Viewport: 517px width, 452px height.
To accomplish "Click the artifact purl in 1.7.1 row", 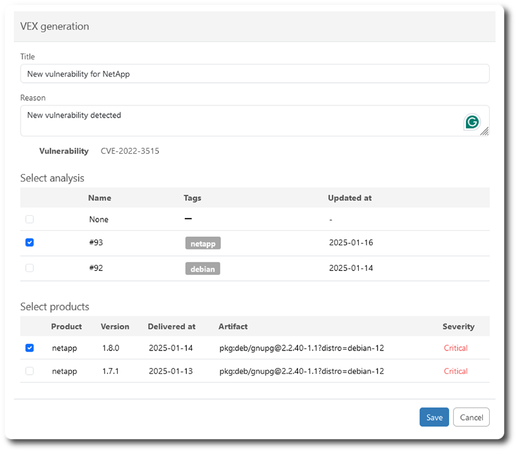I will (302, 371).
